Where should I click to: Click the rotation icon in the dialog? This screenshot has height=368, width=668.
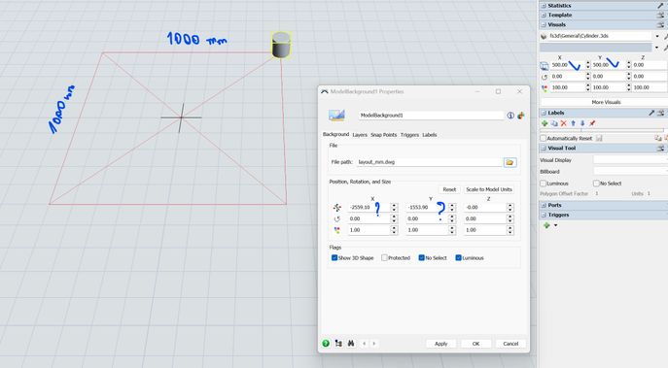point(337,218)
